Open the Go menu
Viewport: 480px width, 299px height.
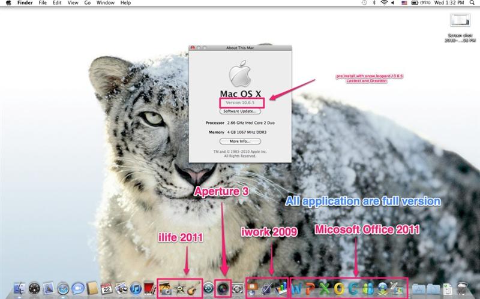88,3
